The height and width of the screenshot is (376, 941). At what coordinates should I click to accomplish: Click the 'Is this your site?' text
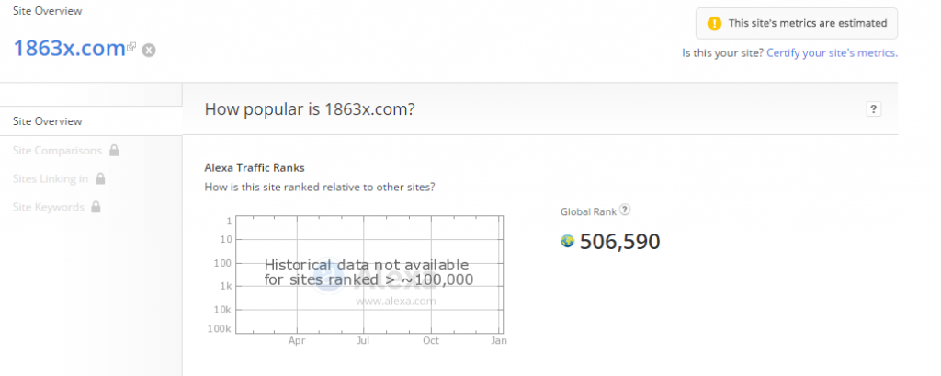[723, 52]
